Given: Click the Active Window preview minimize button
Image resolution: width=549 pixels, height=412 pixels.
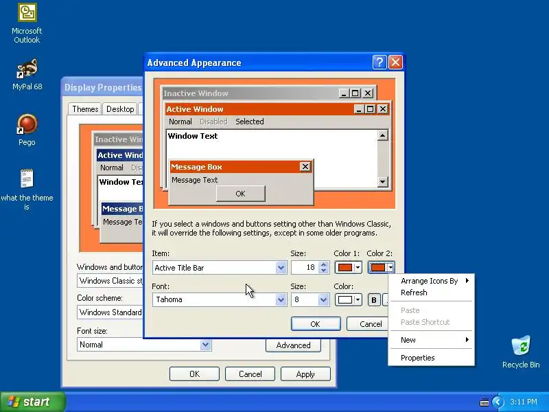Looking at the screenshot, I should [359, 109].
